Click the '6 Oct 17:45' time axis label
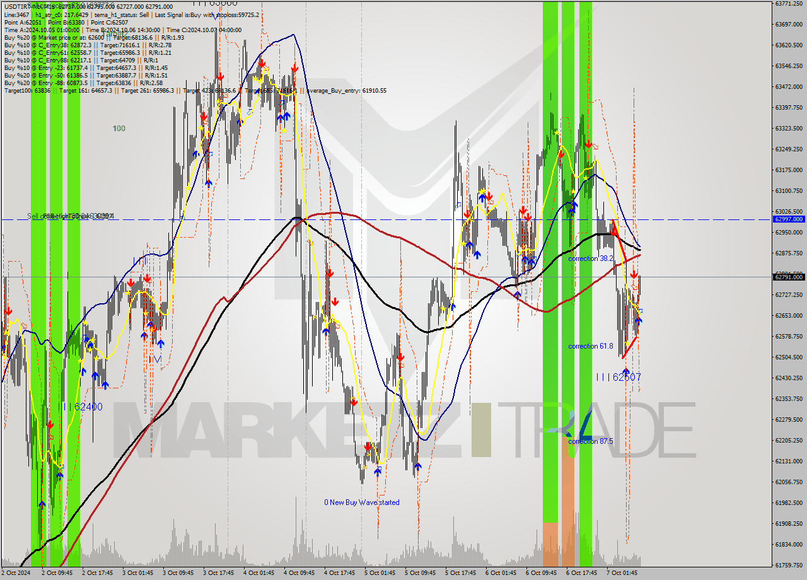The image size is (807, 580). (581, 573)
